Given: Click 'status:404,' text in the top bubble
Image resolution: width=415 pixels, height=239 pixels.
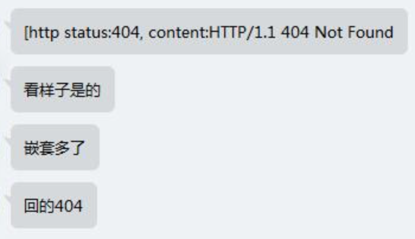Looking at the screenshot, I should 104,33.
